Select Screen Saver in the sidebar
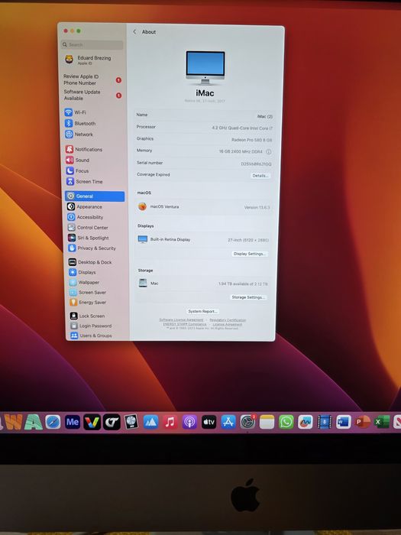 [x=88, y=293]
